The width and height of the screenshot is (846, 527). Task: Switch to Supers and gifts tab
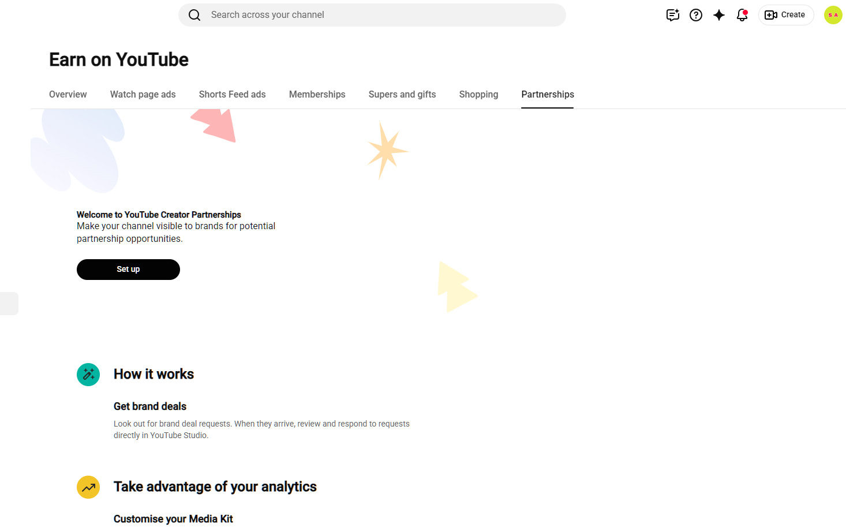pyautogui.click(x=402, y=94)
